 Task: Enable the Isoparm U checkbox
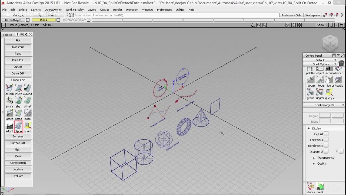click(326, 151)
